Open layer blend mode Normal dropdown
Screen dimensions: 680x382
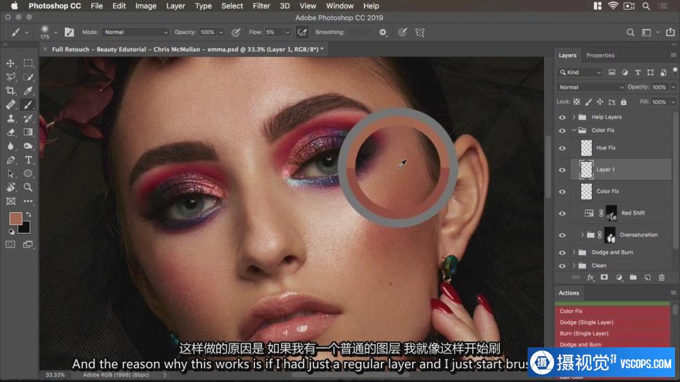[x=591, y=87]
